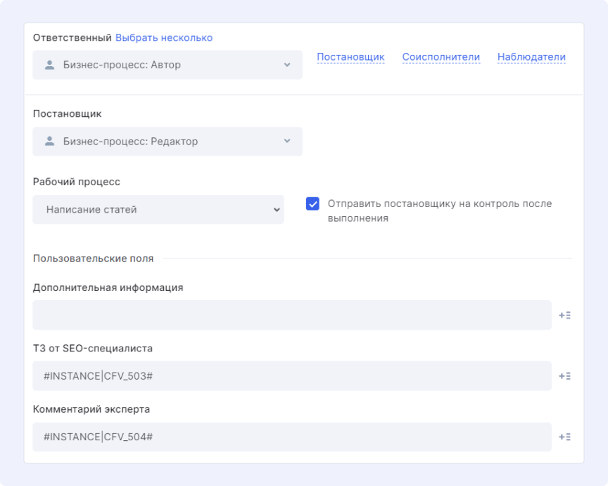Click the person icon in the Постановщик field
The image size is (608, 486).
coord(49,142)
